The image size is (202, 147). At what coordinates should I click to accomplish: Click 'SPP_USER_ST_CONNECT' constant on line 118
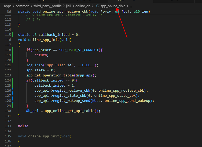coord(79,50)
